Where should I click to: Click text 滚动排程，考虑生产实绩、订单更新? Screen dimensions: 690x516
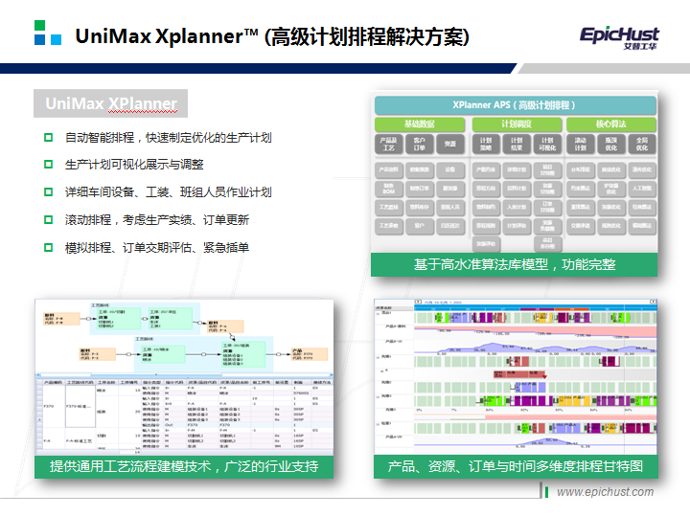pyautogui.click(x=157, y=220)
